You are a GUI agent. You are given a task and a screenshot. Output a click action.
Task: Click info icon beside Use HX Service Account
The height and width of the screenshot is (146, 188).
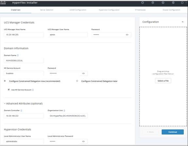tap(33, 90)
